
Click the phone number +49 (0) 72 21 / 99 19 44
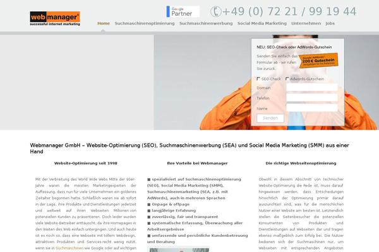289,11
